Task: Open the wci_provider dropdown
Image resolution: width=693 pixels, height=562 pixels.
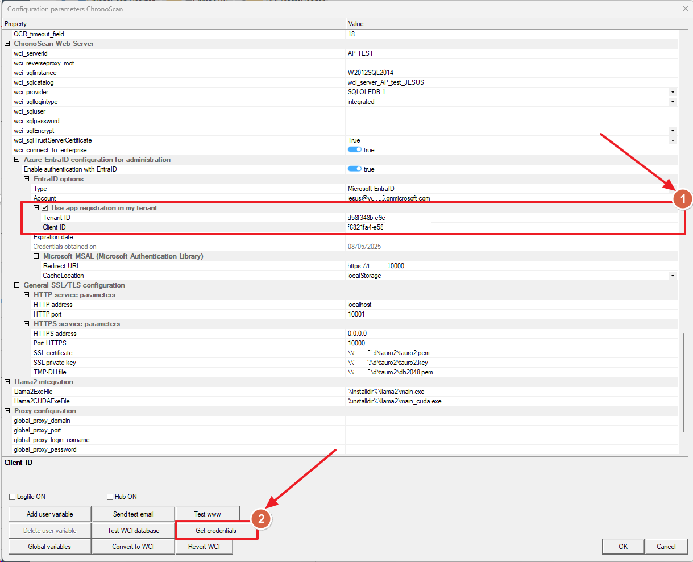Action: [673, 92]
